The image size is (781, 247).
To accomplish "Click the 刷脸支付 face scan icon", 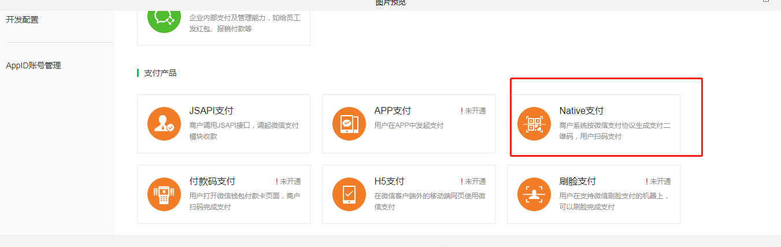I will [534, 194].
